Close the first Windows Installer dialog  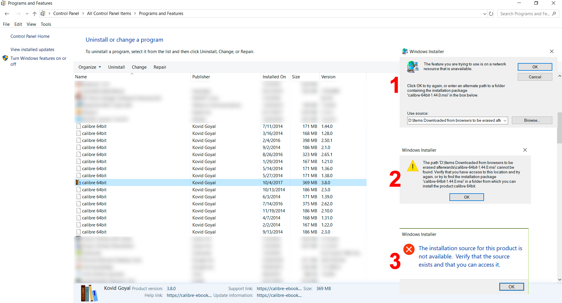pyautogui.click(x=552, y=51)
